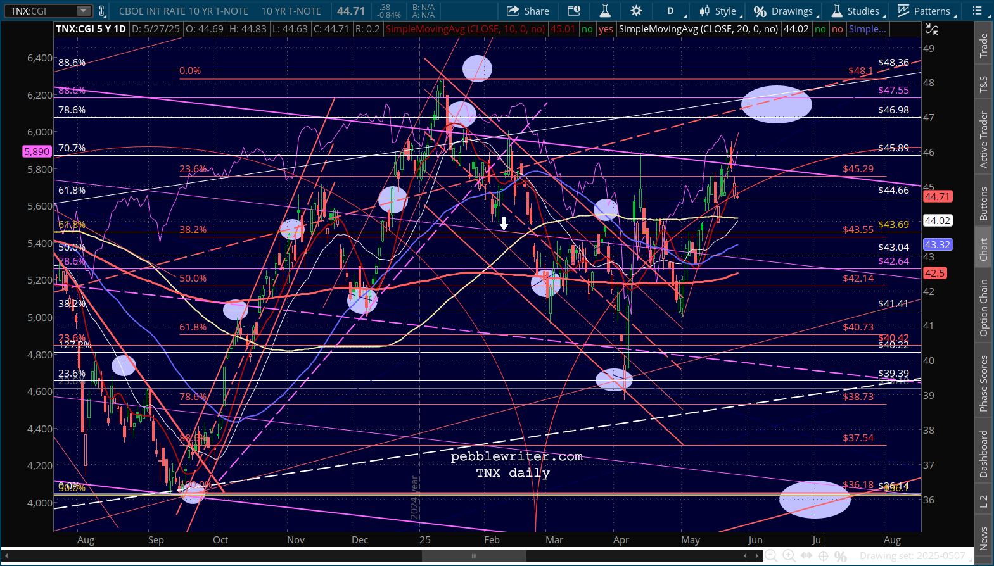Click the crossed-arrows icon below the toolbar
The width and height of the screenshot is (994, 566).
pos(931,29)
